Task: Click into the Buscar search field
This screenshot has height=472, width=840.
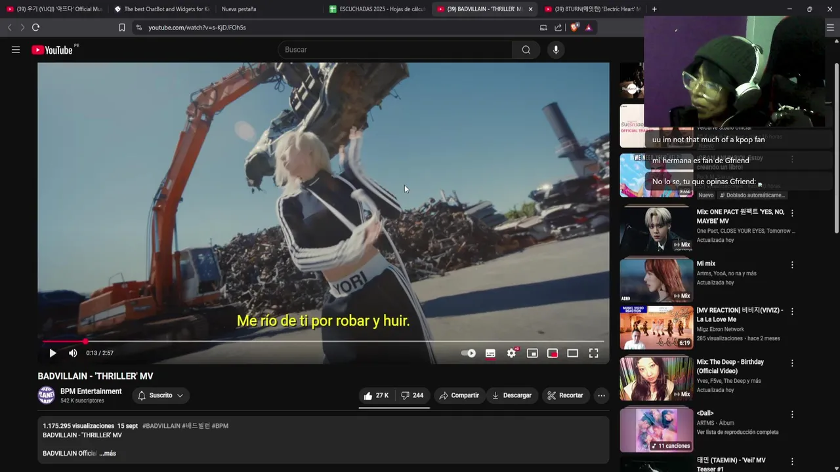Action: tap(396, 50)
